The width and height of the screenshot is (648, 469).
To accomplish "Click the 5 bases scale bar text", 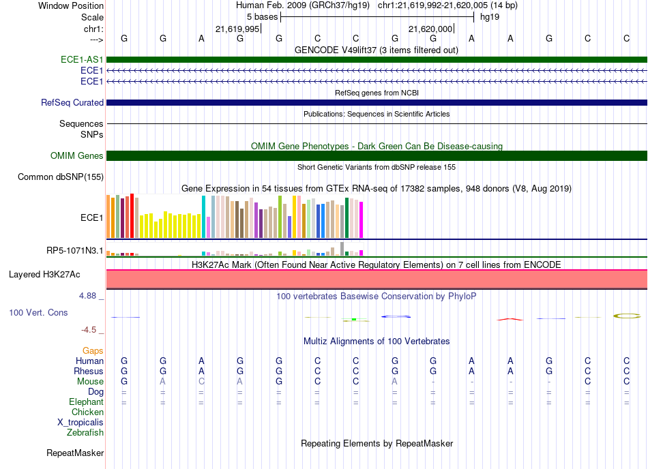I will (x=262, y=17).
